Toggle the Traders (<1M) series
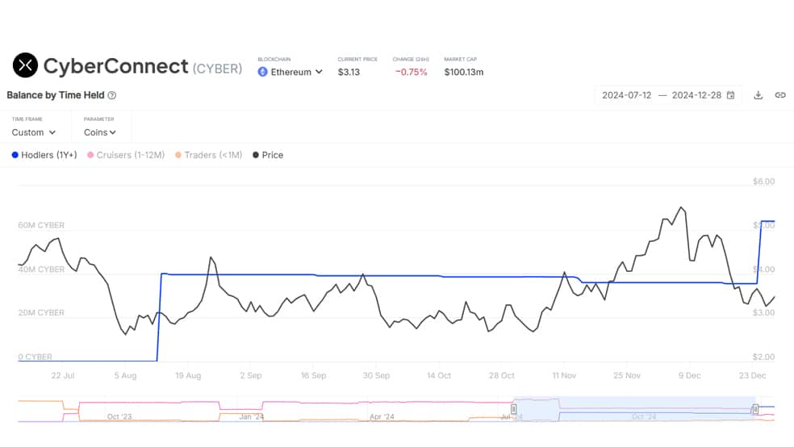This screenshot has width=794, height=447. point(209,155)
